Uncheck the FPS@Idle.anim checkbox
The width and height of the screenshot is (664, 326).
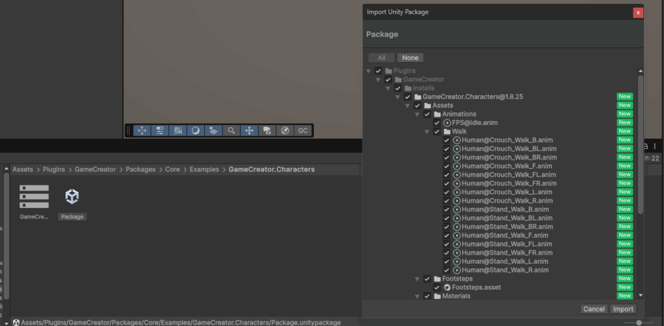436,122
